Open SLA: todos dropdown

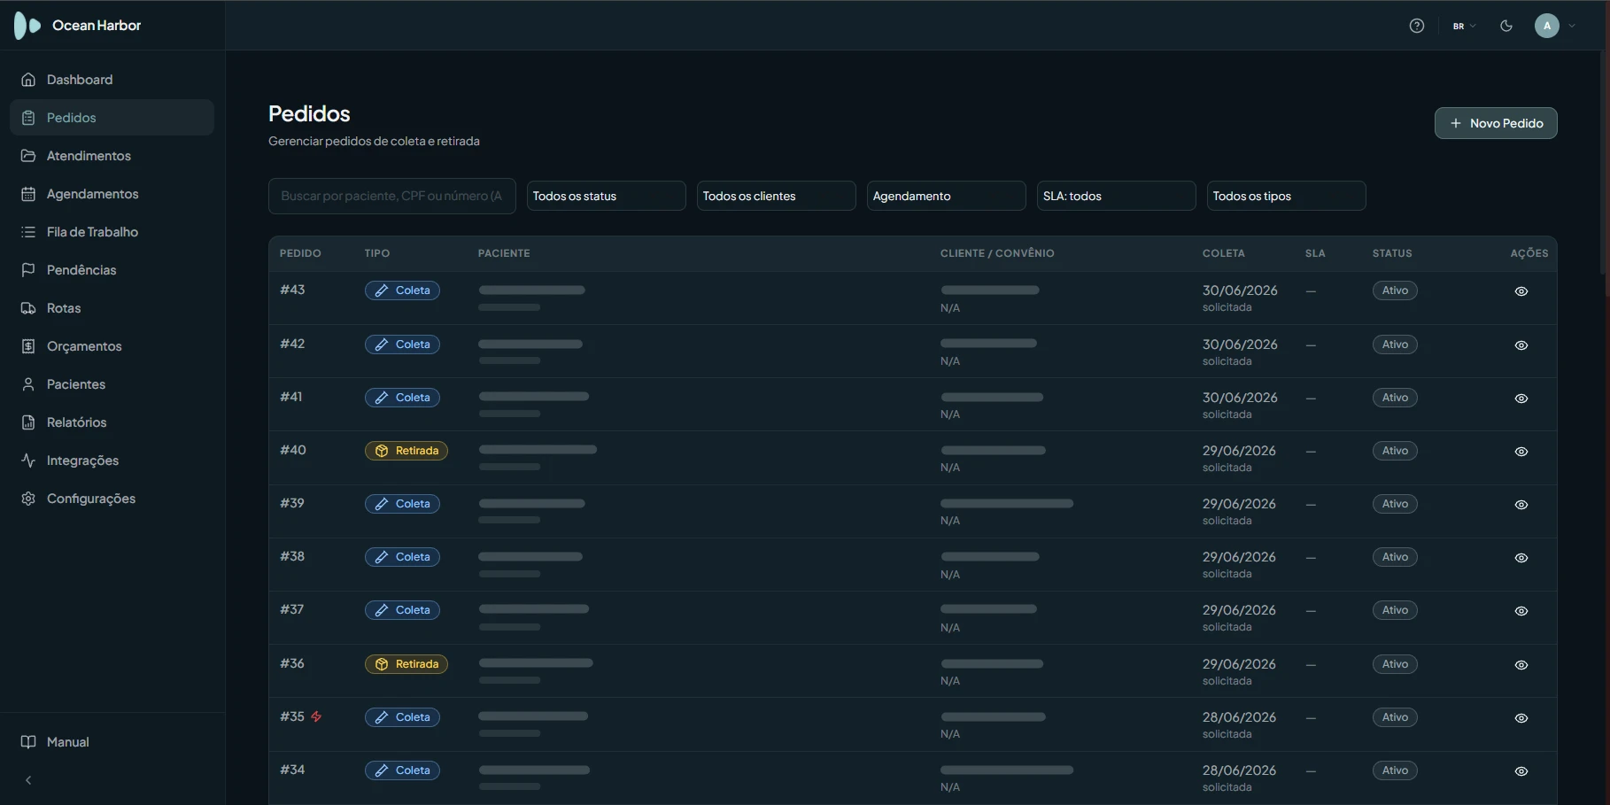(1117, 196)
